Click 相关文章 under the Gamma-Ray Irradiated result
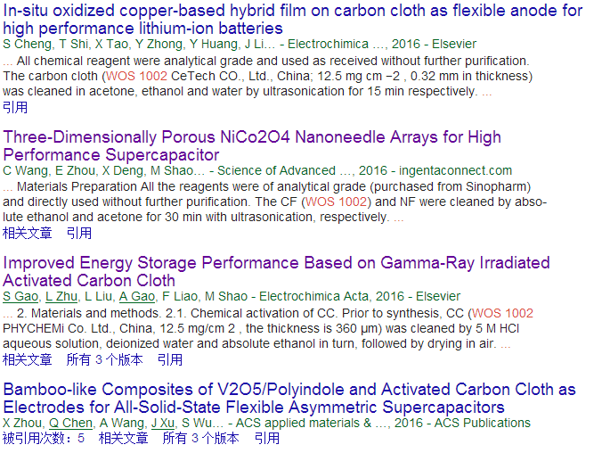Screen dimensions: 602x453 28,359
